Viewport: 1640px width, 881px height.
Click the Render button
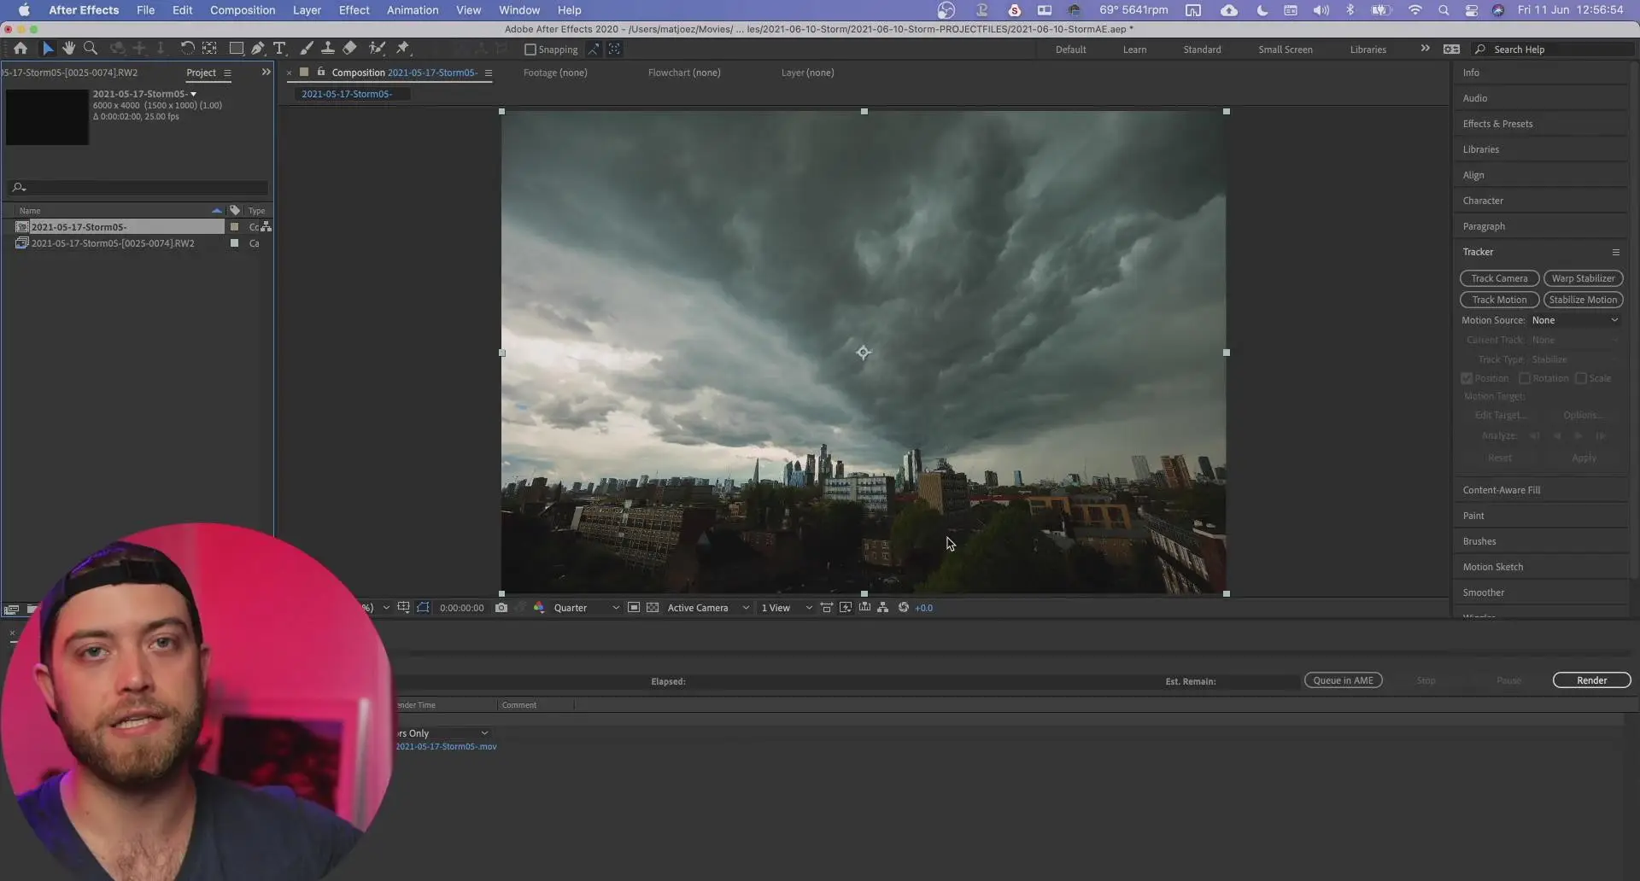point(1591,680)
